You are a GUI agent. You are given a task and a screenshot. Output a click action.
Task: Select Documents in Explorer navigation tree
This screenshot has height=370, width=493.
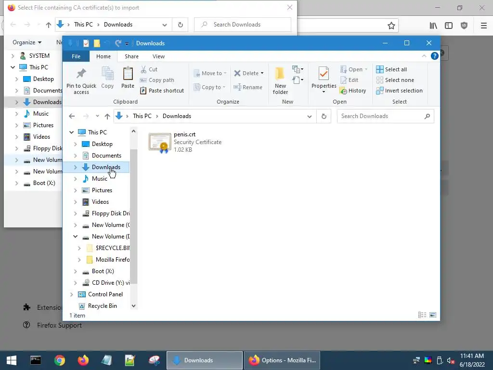(x=106, y=156)
